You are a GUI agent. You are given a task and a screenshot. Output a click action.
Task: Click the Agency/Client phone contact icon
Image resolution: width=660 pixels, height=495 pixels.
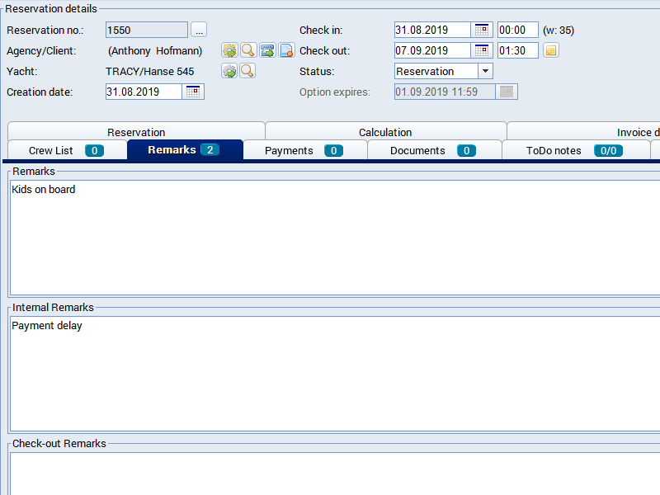tap(267, 50)
